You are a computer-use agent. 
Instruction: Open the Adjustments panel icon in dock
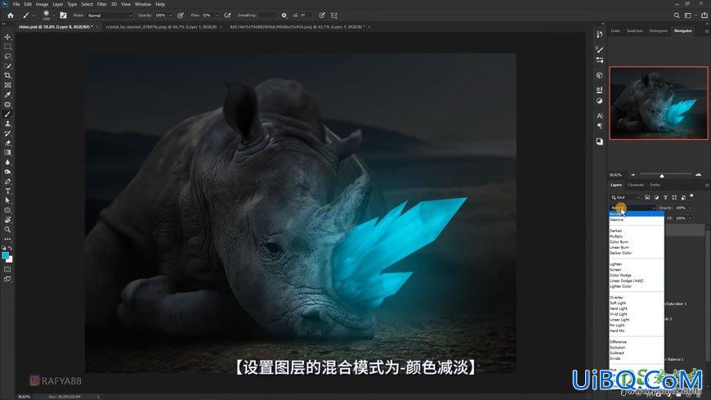(x=600, y=101)
